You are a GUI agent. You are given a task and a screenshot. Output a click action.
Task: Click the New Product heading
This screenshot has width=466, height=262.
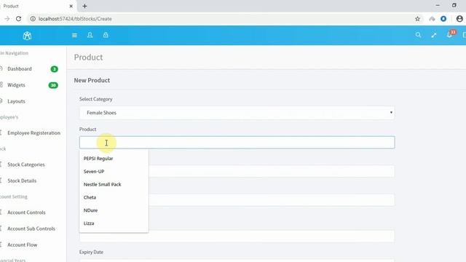(x=92, y=80)
